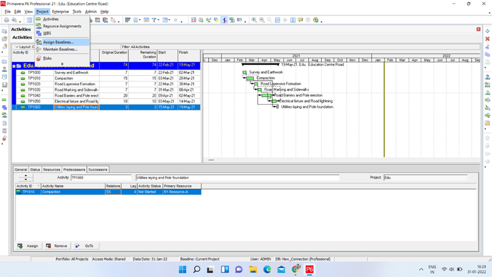
Task: Click the Original Duration column header
Action: coord(114,55)
